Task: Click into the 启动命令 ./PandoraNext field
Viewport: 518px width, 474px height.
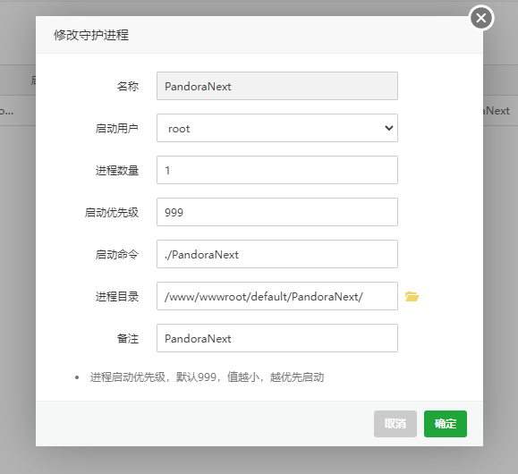Action: click(277, 254)
